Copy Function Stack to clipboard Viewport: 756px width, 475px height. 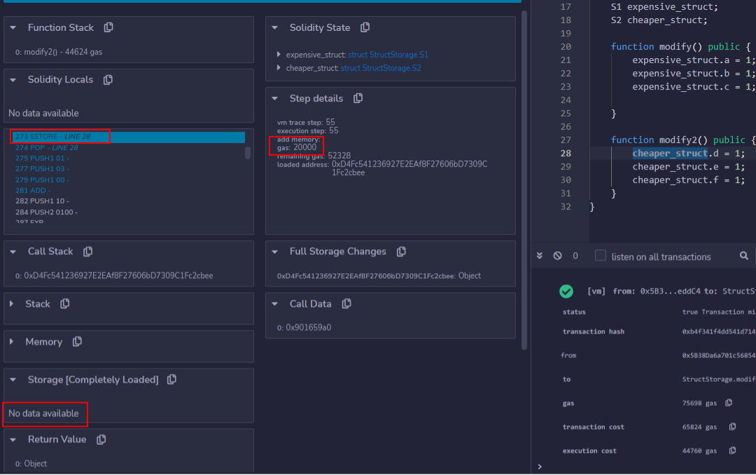pos(108,27)
